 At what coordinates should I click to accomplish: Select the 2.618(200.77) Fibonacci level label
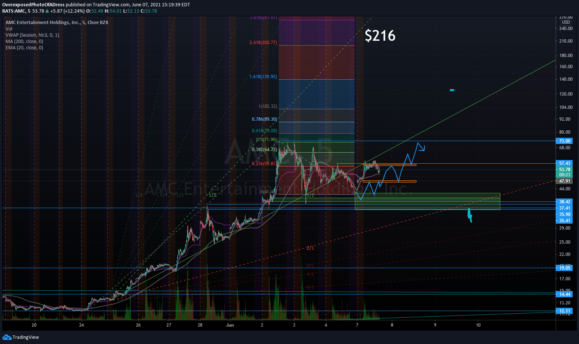tap(263, 43)
